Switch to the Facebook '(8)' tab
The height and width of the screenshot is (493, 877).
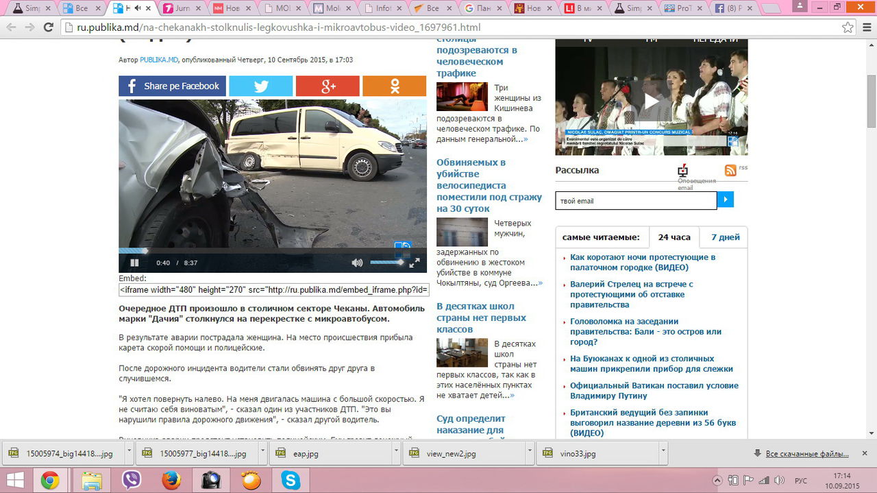(734, 8)
